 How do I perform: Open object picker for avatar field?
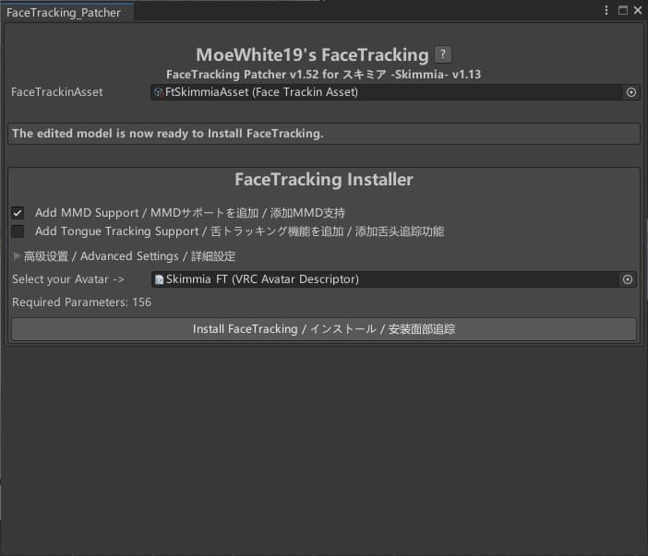tap(628, 279)
